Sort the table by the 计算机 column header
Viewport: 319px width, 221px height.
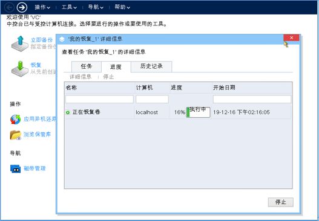click(152, 88)
